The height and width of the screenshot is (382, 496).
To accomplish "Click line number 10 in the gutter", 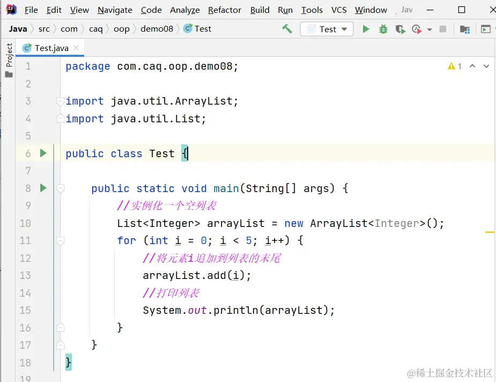I will click(x=25, y=223).
